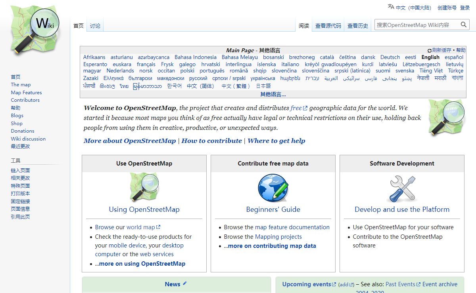The image size is (476, 293).
Task: Open the 查看源代码 tab
Action: [328, 26]
